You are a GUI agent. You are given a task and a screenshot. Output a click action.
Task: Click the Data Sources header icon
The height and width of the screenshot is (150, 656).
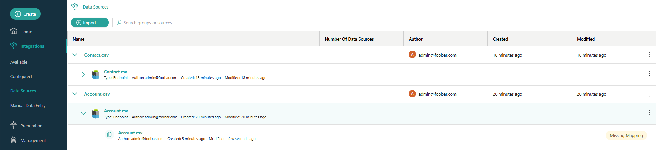pyautogui.click(x=74, y=6)
